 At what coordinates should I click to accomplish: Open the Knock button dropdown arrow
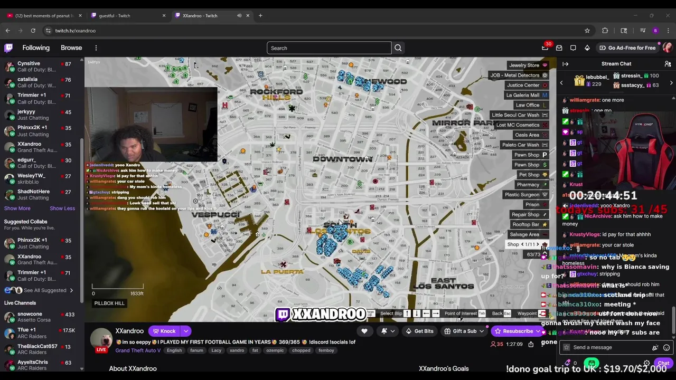click(x=186, y=331)
